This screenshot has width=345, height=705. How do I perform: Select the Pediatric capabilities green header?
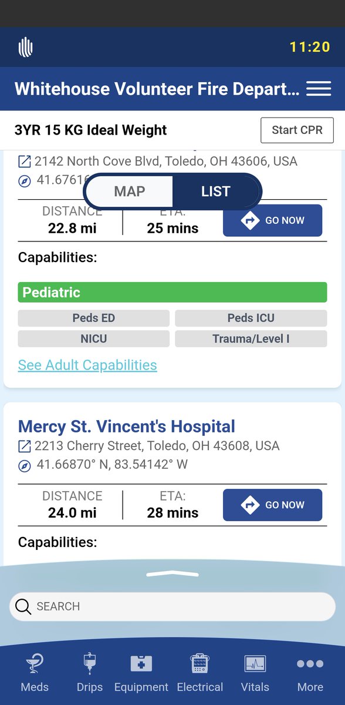tap(172, 292)
